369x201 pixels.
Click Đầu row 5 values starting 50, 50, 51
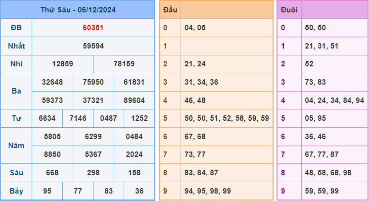(226, 118)
